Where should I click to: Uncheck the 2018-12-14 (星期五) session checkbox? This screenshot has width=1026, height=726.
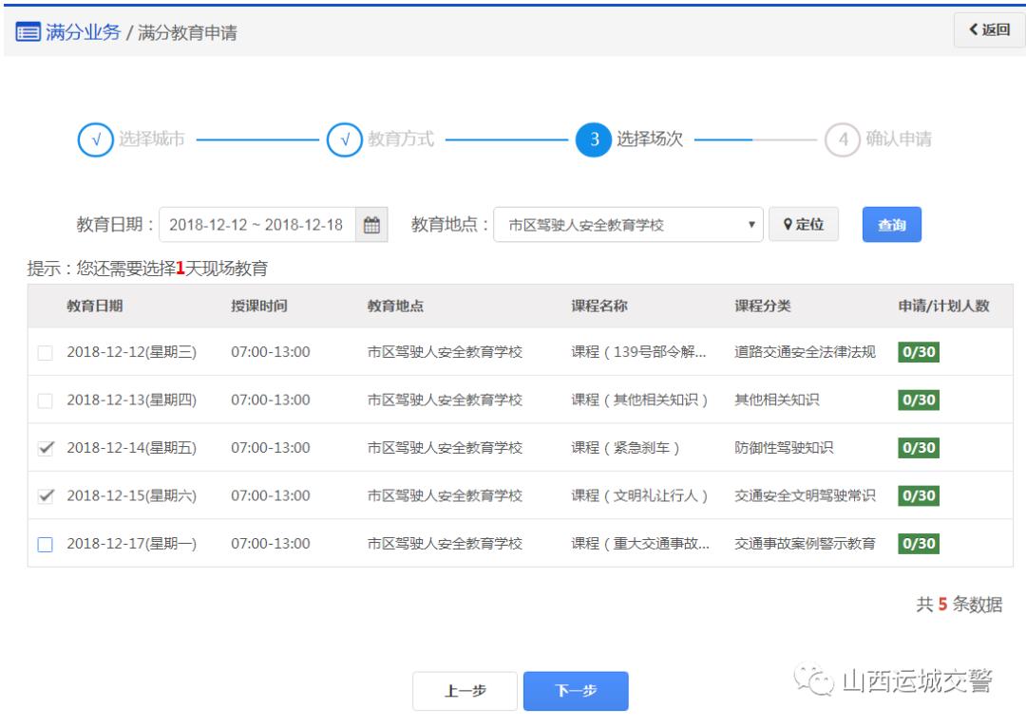[x=46, y=449]
